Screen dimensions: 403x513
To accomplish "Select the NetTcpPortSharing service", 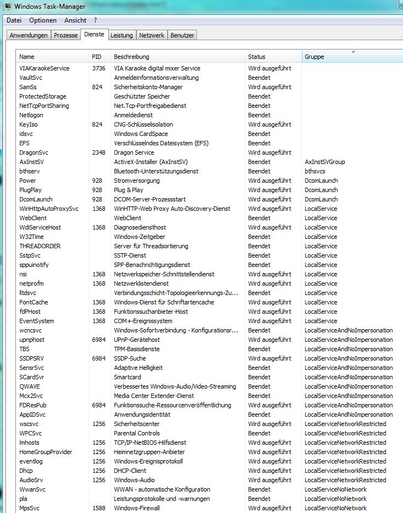I will (x=44, y=106).
